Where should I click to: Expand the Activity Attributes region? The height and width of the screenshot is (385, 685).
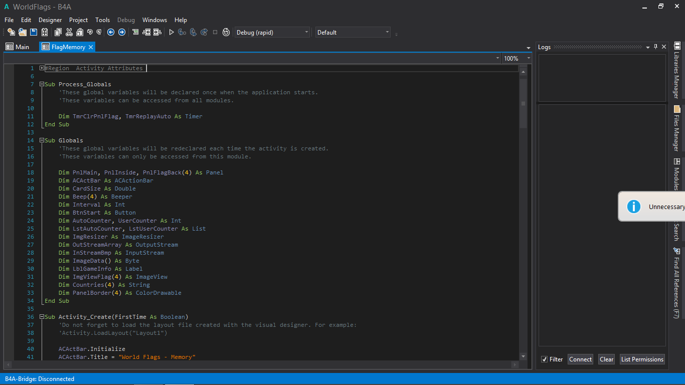coord(42,68)
